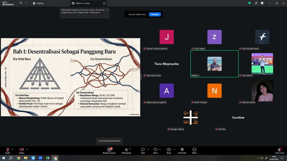
Task: Select Marisya Sadira's photo tile
Action: [x=262, y=91]
